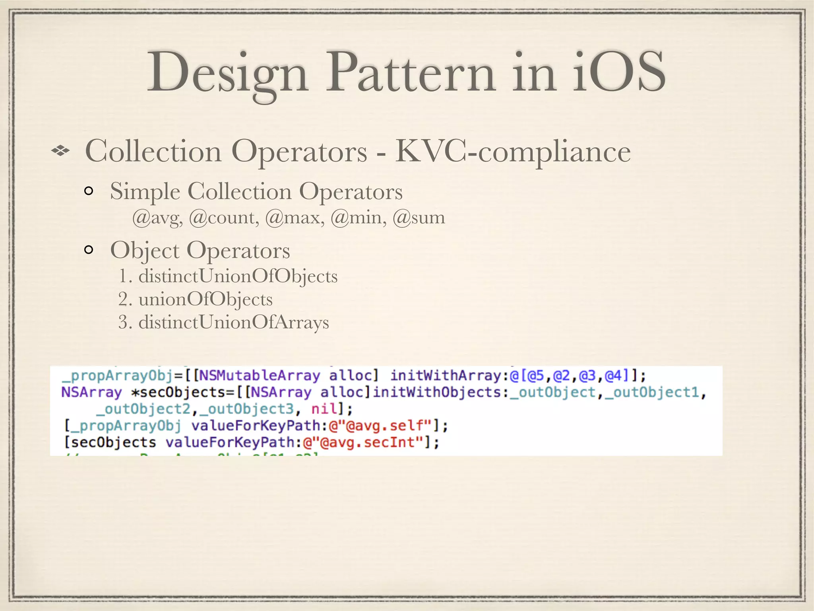Click the valueForKeyPath:@"@avg.secInt" code line
814x611 pixels.
252,443
